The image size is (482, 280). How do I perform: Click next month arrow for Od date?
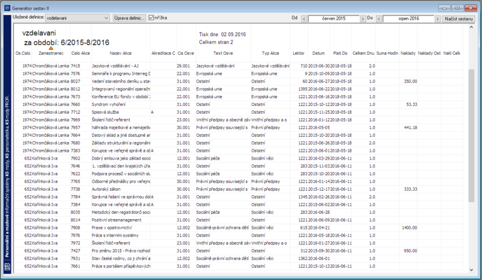363,19
